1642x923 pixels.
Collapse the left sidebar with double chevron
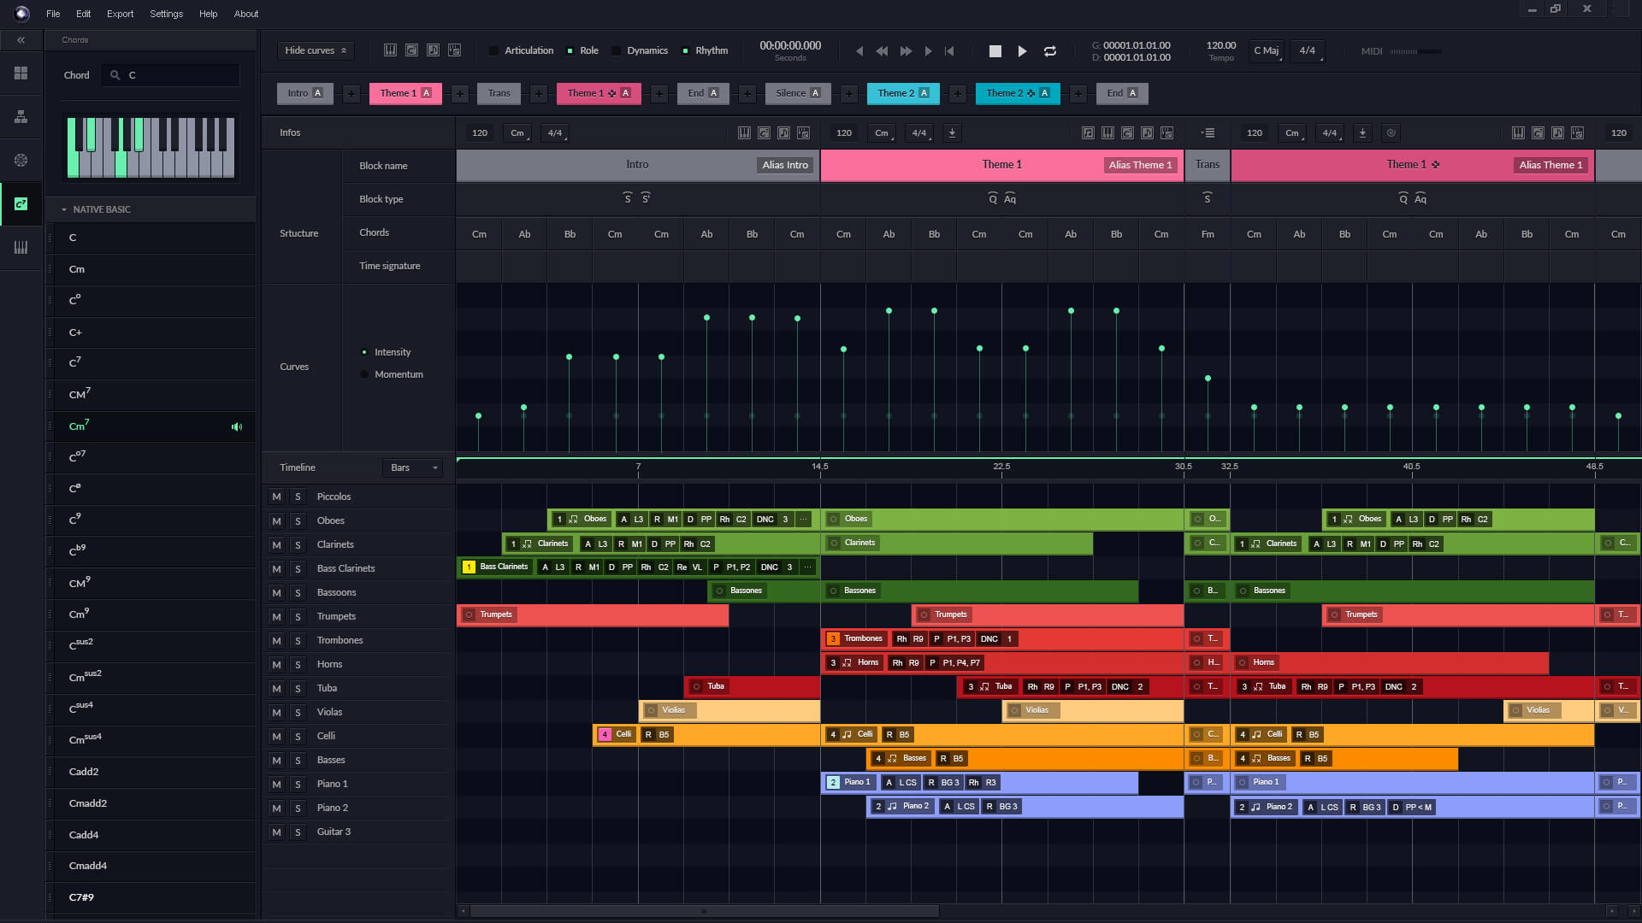click(x=21, y=40)
